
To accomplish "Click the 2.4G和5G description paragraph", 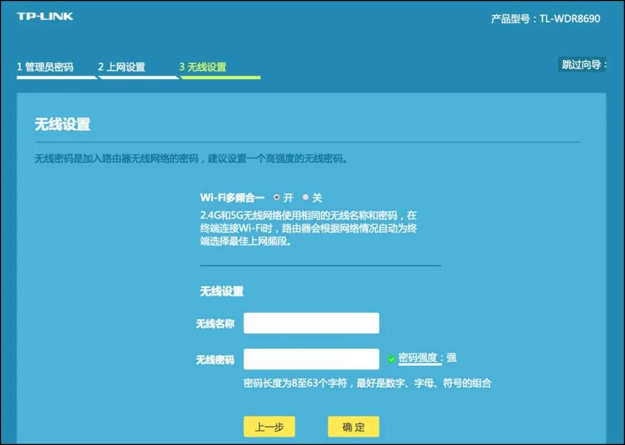I will tap(308, 228).
